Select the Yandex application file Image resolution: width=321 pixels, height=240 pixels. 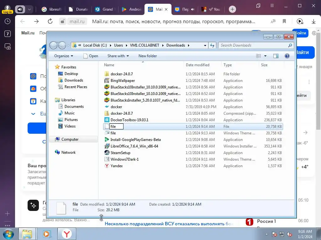[193, 166]
